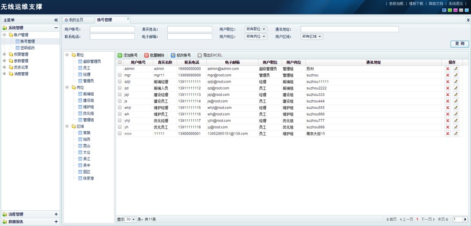Delete the yhjl account row
471x226 pixels.
[447, 121]
